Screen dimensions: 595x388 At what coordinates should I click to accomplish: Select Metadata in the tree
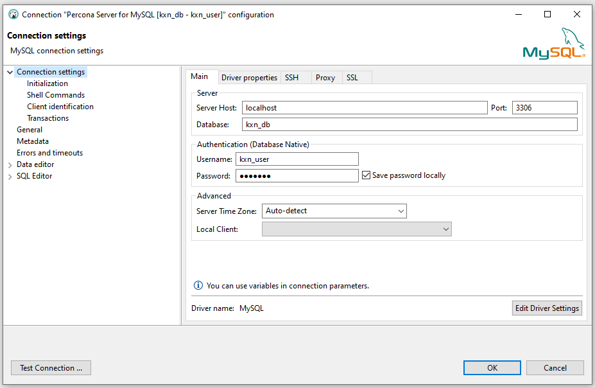click(33, 141)
